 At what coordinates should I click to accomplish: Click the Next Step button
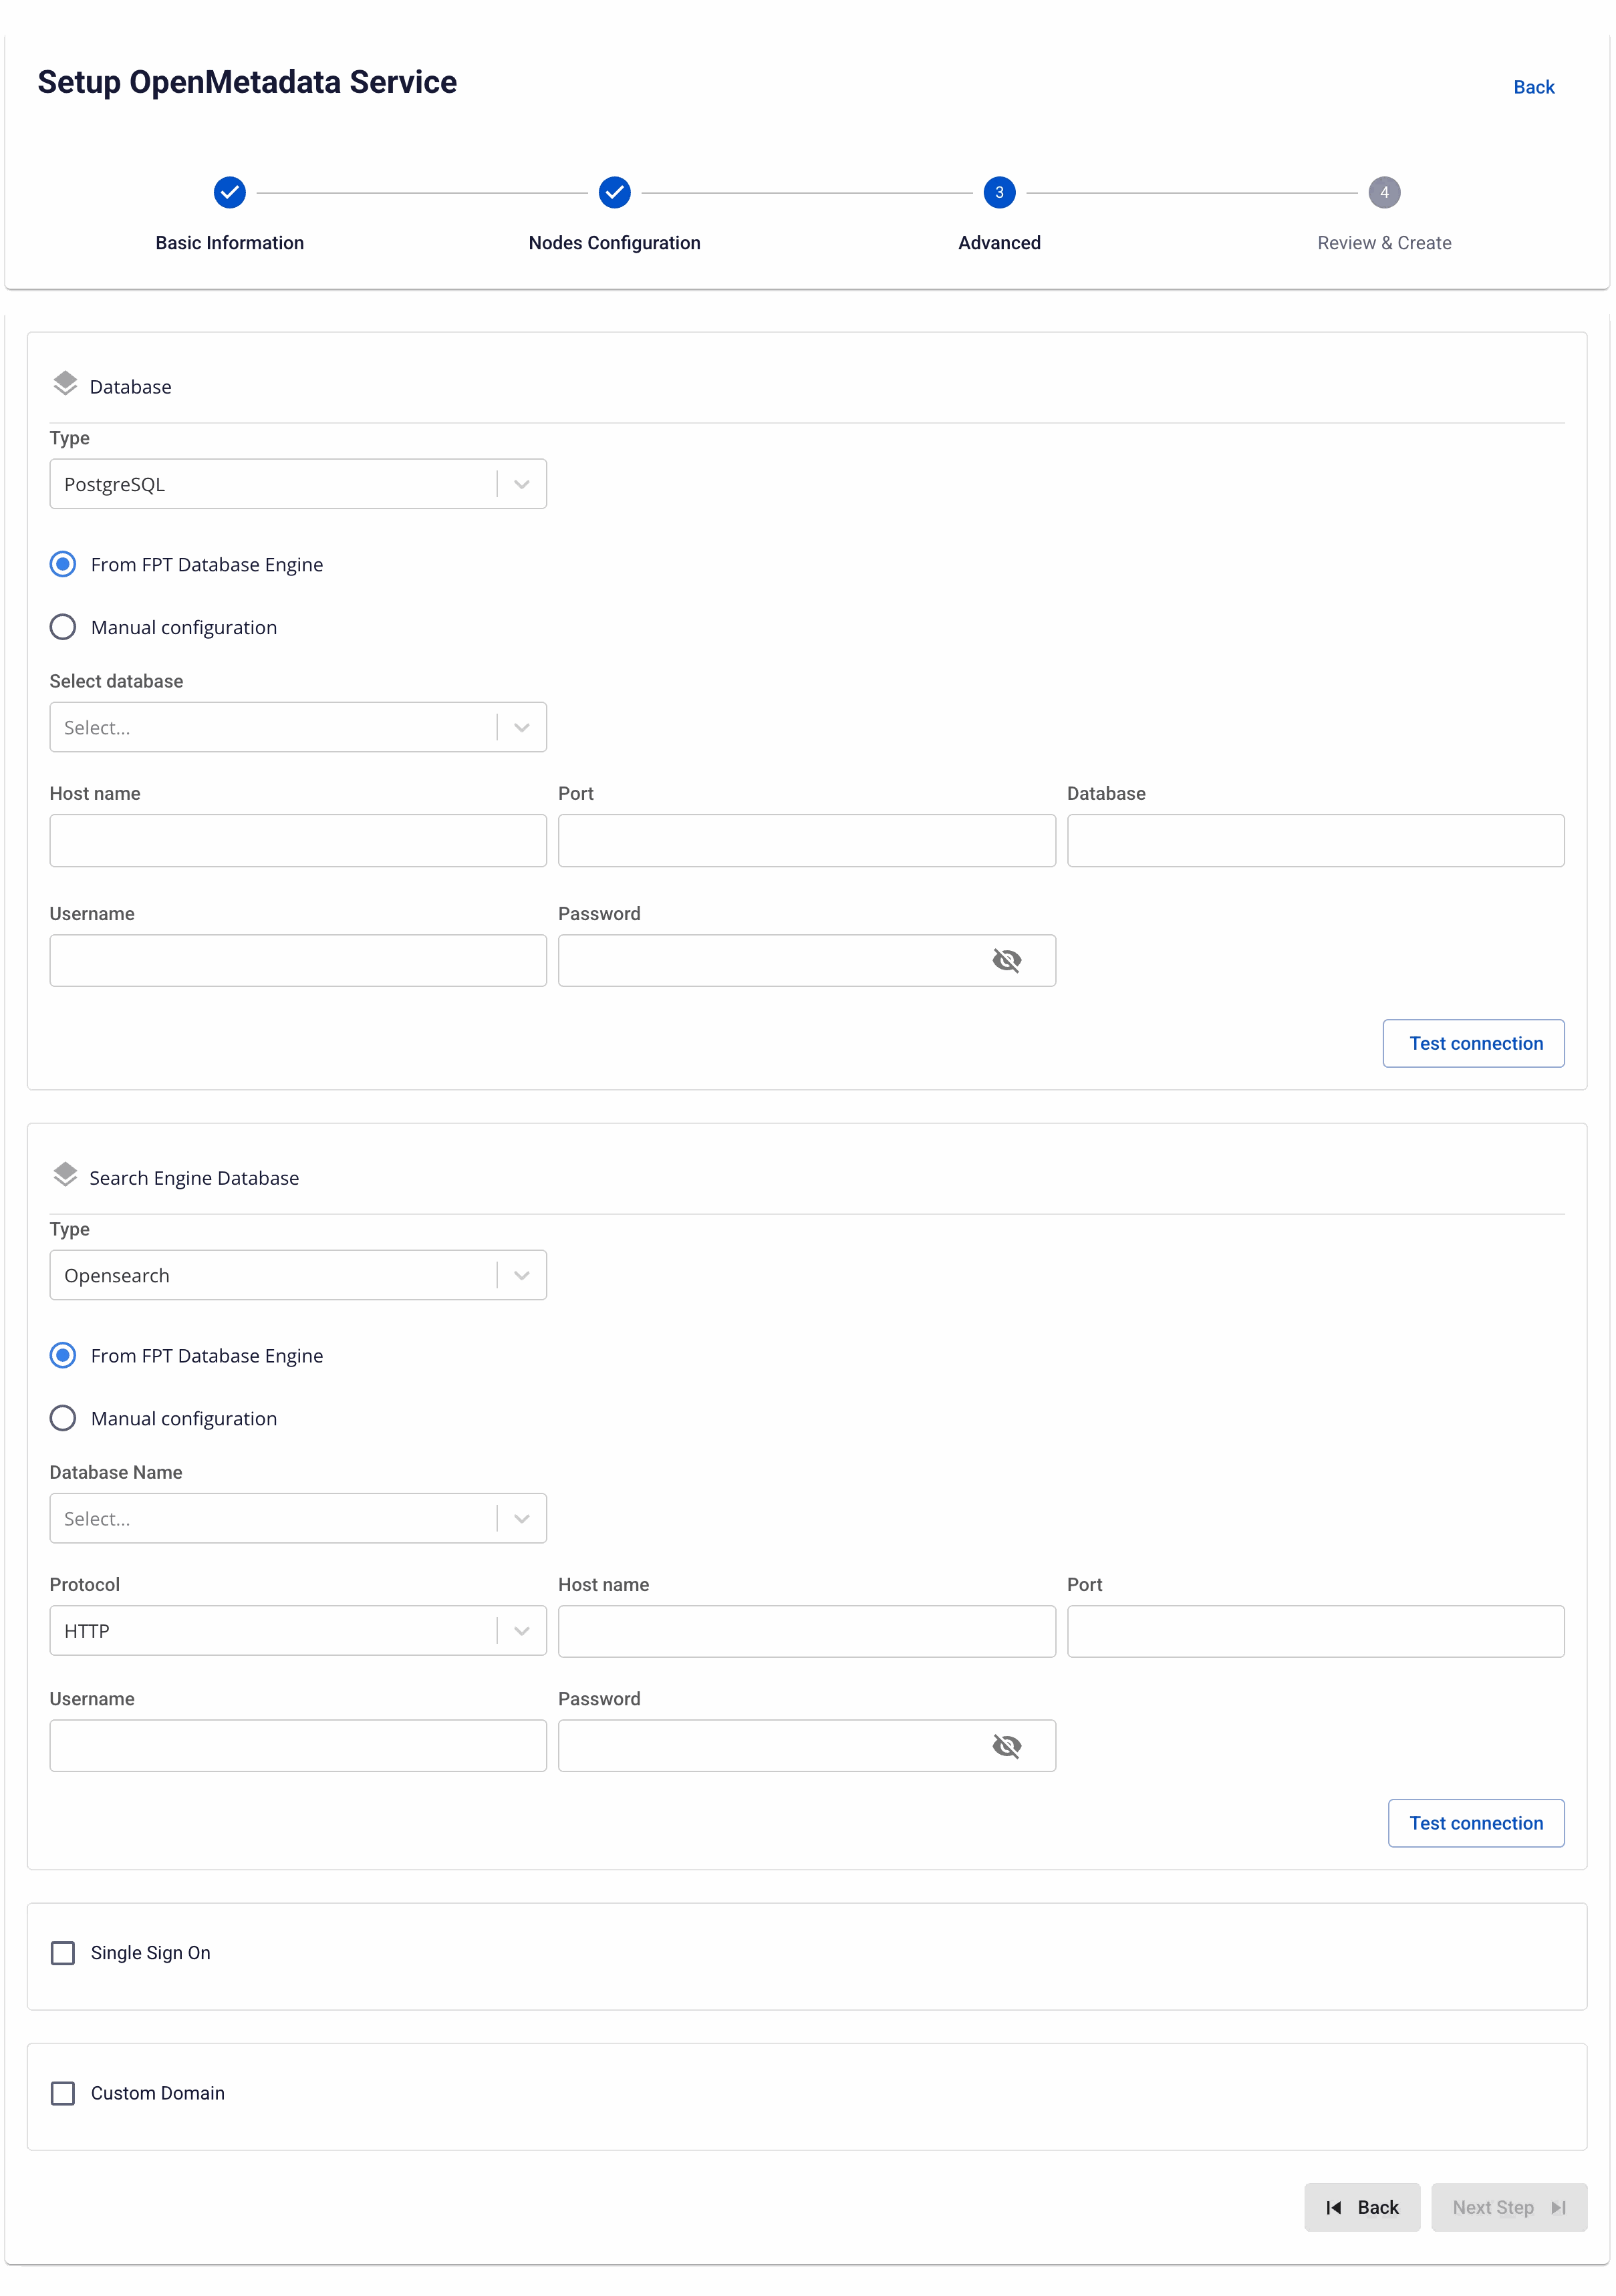1509,2207
